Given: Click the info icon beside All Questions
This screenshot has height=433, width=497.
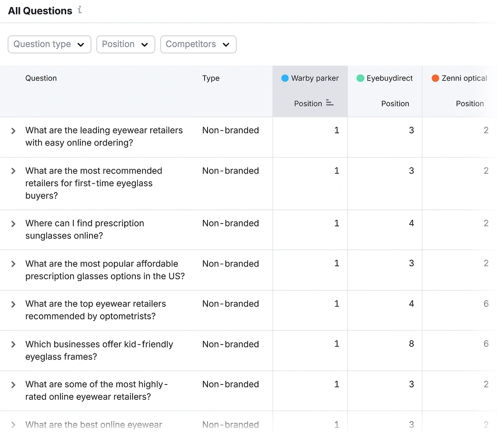Looking at the screenshot, I should click(80, 10).
